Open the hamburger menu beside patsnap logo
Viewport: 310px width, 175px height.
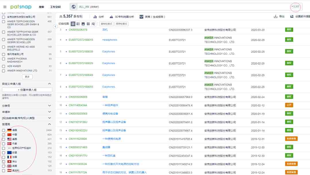click(5, 7)
